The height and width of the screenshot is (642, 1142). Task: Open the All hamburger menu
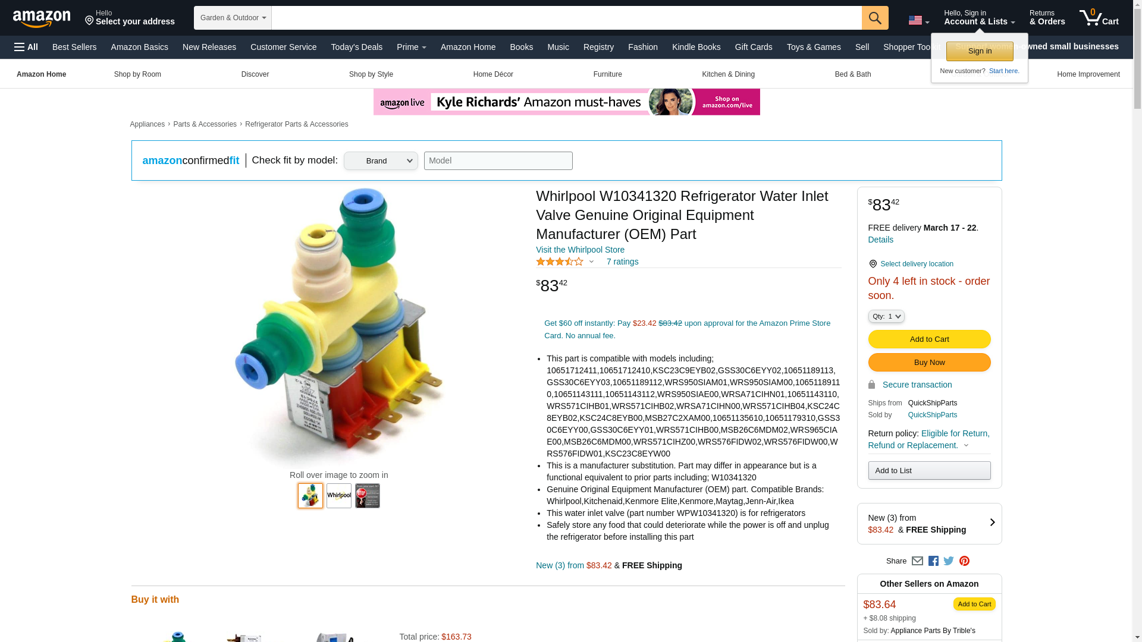(x=26, y=47)
